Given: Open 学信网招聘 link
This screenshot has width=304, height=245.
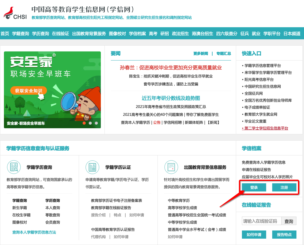Looking at the screenshot, I should 173,122.
